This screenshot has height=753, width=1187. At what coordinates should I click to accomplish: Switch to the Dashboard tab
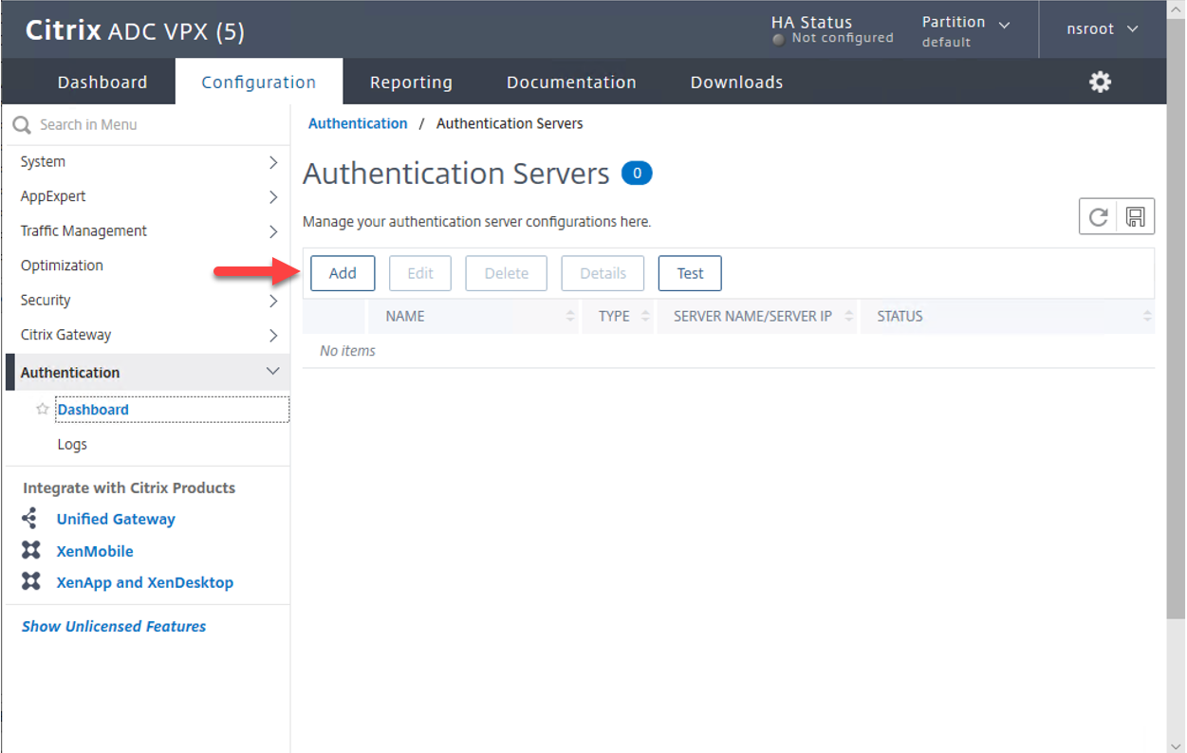pos(102,83)
